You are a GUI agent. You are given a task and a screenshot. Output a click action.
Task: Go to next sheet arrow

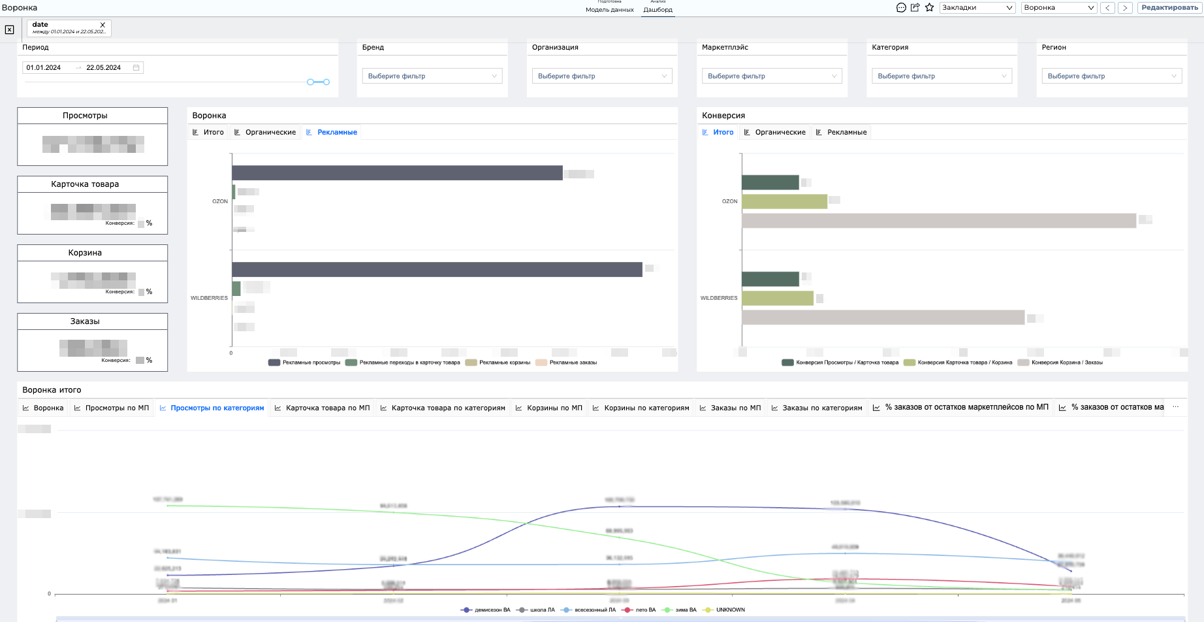click(1125, 8)
